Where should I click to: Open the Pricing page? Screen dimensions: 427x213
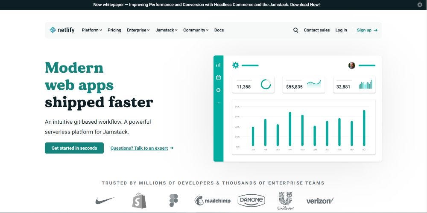[114, 30]
